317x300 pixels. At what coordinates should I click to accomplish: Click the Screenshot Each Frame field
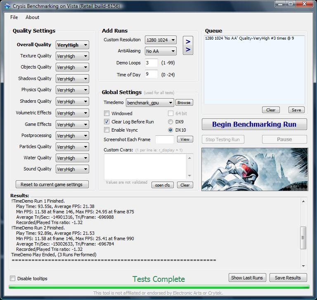[165, 139]
